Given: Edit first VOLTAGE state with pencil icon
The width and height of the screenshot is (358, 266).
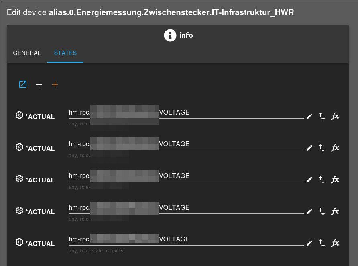Looking at the screenshot, I should [309, 116].
